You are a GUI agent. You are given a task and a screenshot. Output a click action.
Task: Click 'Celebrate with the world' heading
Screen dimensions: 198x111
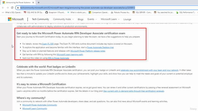pos(46,67)
